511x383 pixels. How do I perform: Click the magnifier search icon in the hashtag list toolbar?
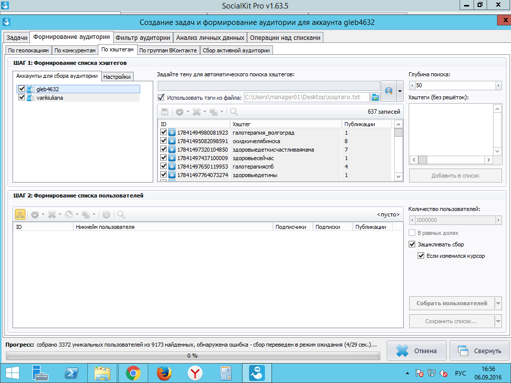click(234, 112)
